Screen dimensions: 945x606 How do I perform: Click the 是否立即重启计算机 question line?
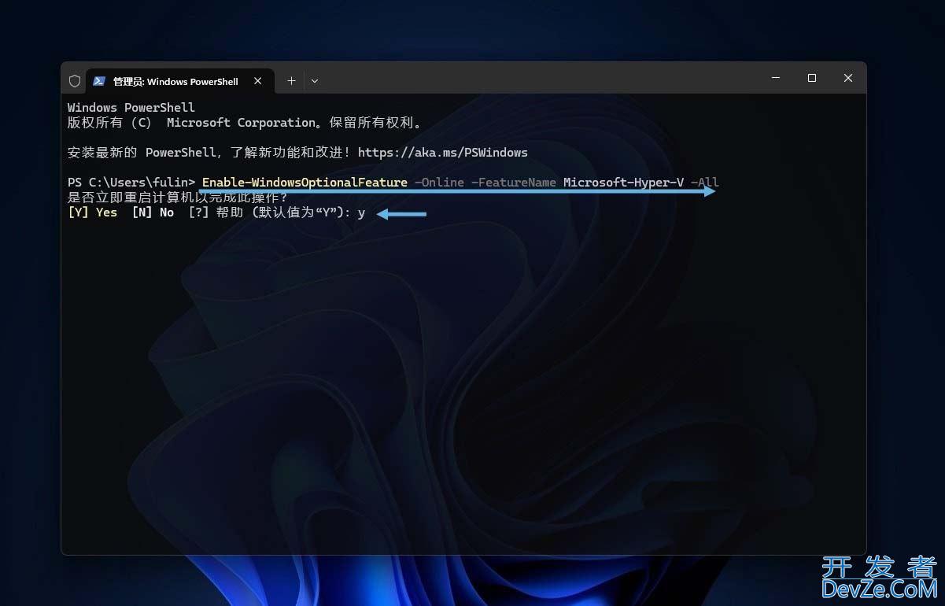click(x=178, y=198)
